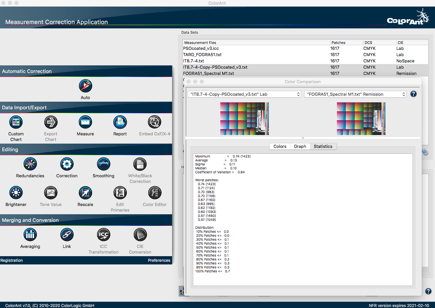Image resolution: width=435 pixels, height=308 pixels.
Task: Click the NoSpace cell for IT8.7-4.txt
Action: point(405,61)
